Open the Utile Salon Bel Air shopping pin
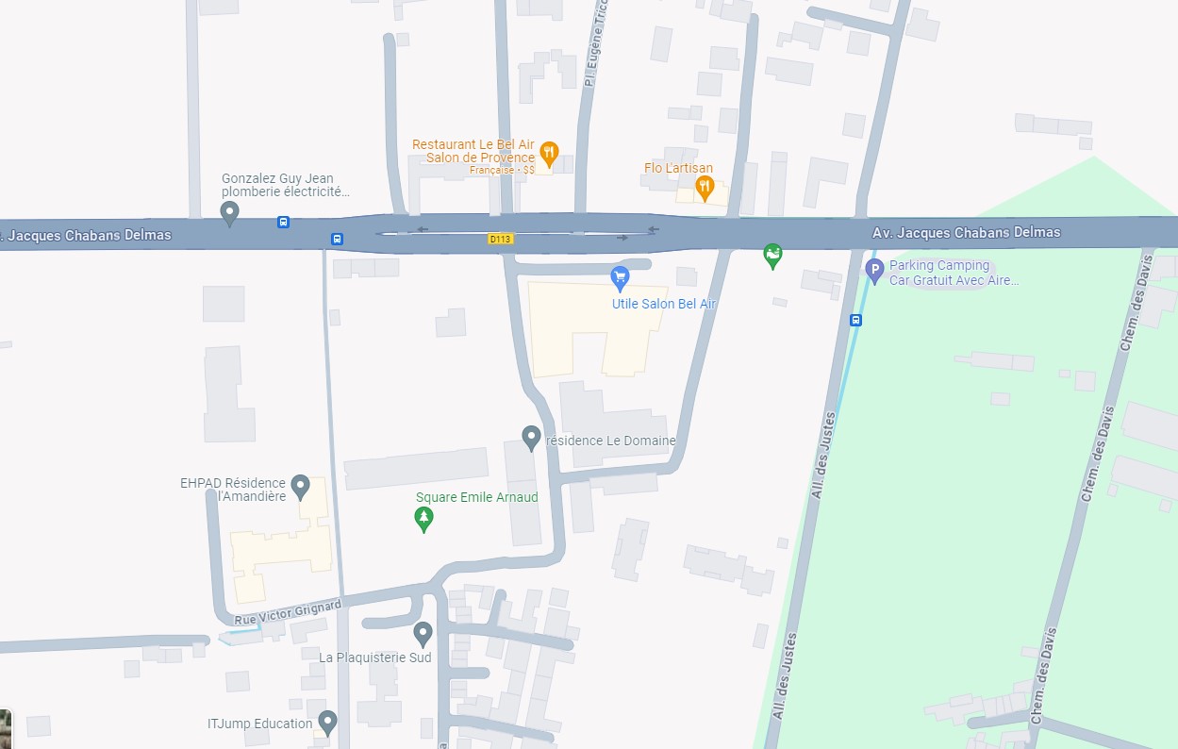Image resolution: width=1178 pixels, height=749 pixels. click(620, 277)
